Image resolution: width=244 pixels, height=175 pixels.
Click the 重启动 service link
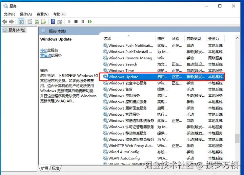click(45, 55)
